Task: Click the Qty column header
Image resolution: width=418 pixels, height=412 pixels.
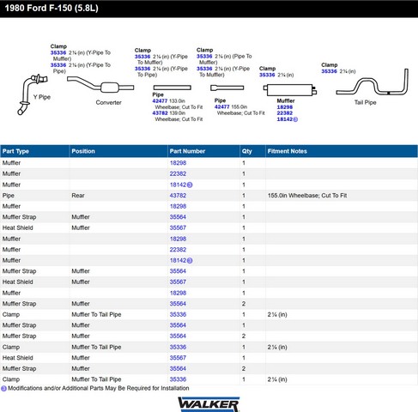Action: pyautogui.click(x=252, y=151)
